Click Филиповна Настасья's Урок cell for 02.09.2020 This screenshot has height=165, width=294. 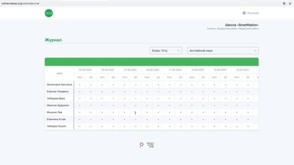click(79, 85)
